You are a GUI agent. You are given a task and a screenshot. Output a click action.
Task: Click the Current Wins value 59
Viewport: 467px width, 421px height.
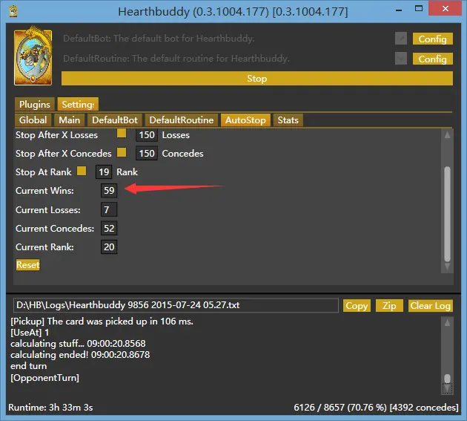click(x=109, y=190)
